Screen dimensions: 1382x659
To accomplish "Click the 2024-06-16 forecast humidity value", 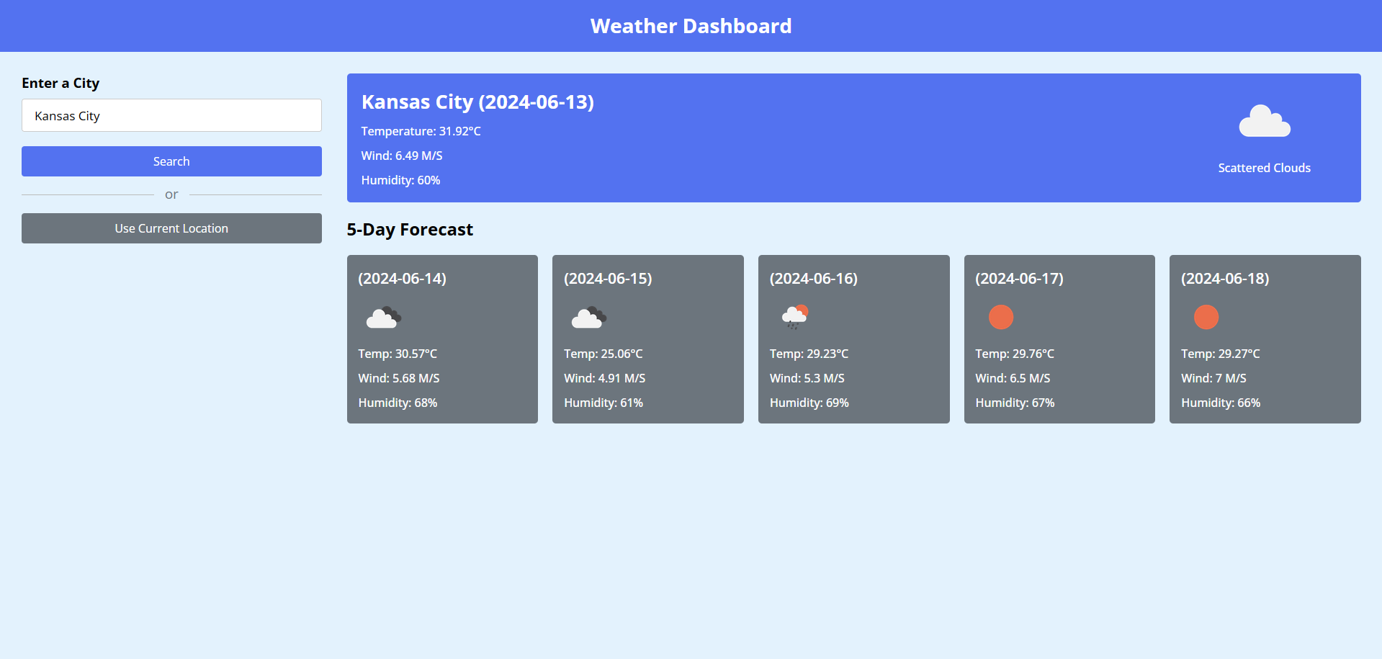I will point(809,403).
